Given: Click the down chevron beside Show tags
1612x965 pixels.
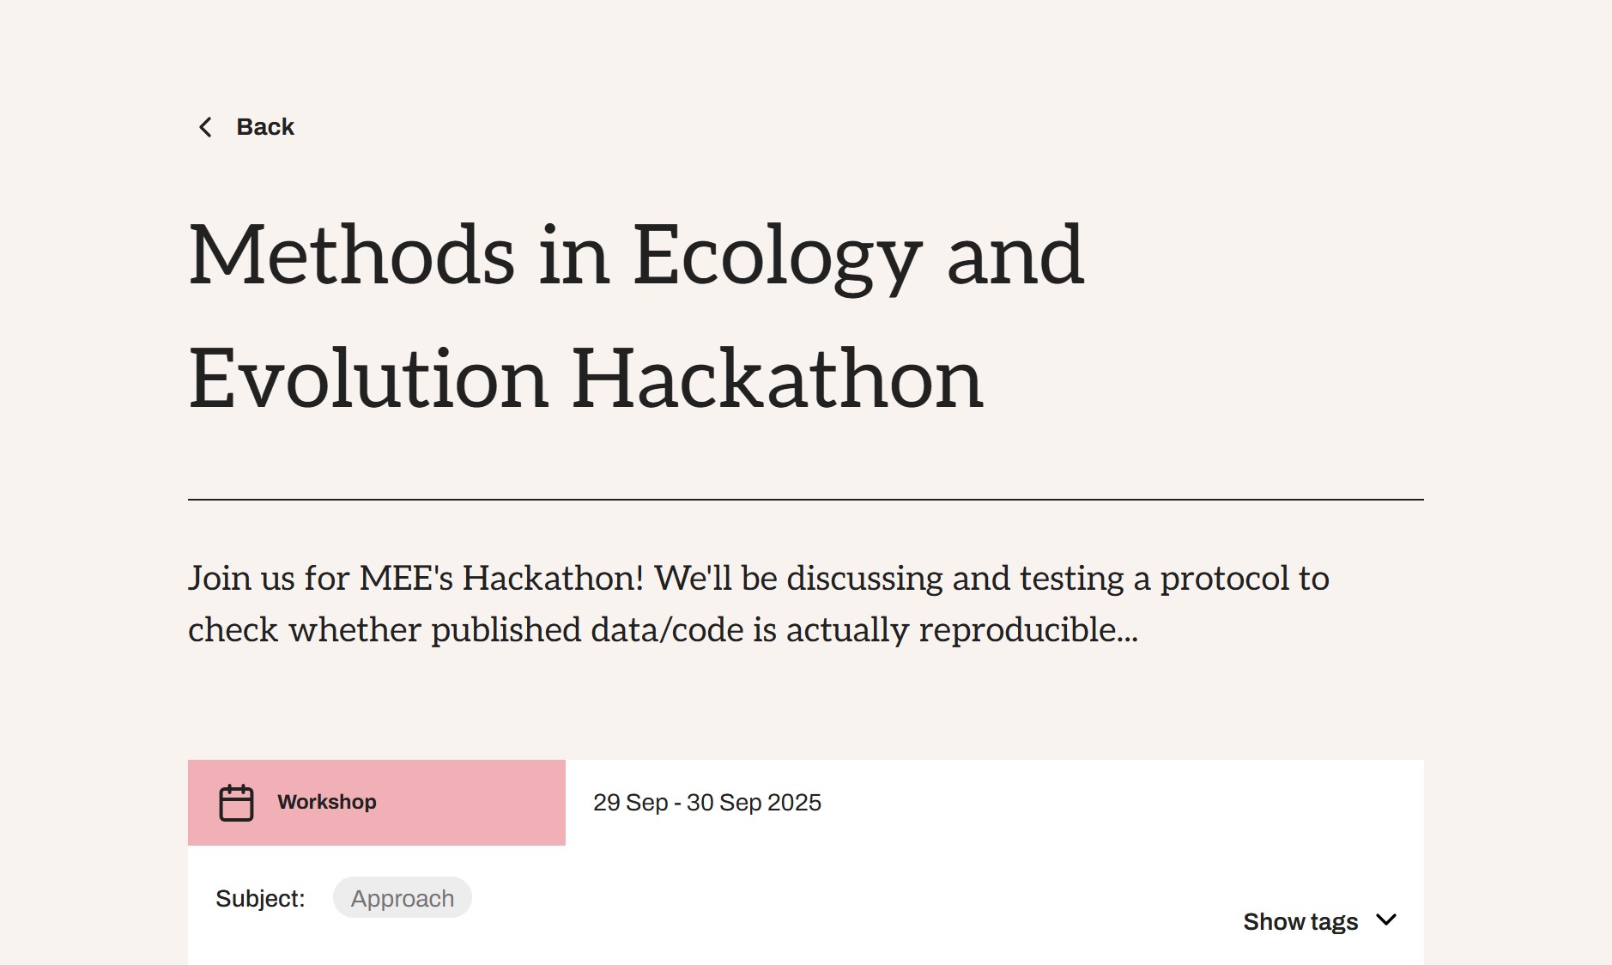Looking at the screenshot, I should (x=1385, y=920).
